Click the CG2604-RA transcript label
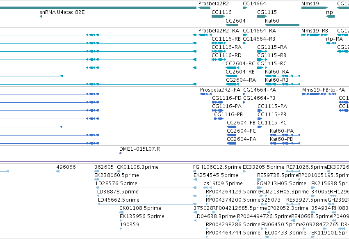Viewport: 349px width, 239px height. (x=241, y=80)
